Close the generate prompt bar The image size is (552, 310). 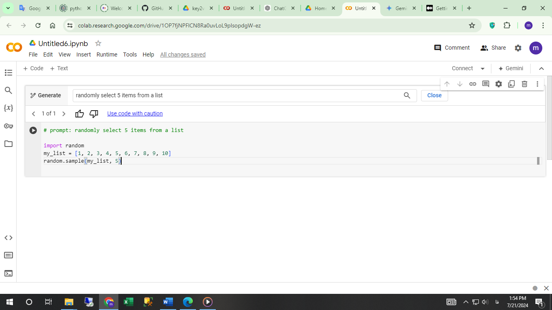click(x=434, y=96)
